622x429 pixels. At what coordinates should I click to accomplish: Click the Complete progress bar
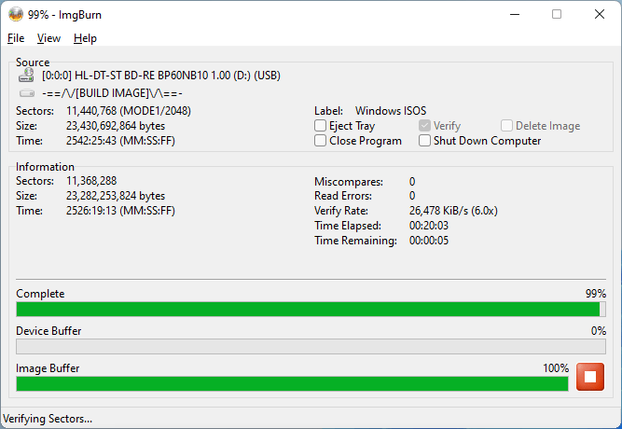tap(311, 309)
